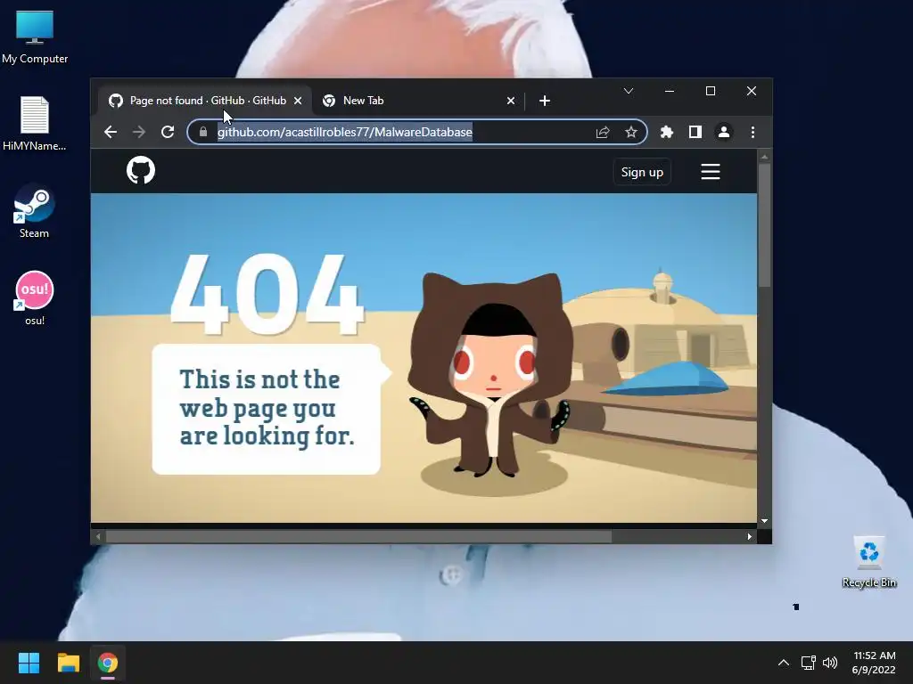This screenshot has height=684, width=913.
Task: Open the Windows Start menu
Action: [29, 663]
